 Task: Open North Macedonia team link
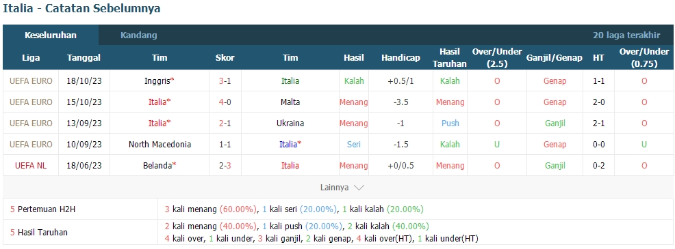[x=160, y=144]
